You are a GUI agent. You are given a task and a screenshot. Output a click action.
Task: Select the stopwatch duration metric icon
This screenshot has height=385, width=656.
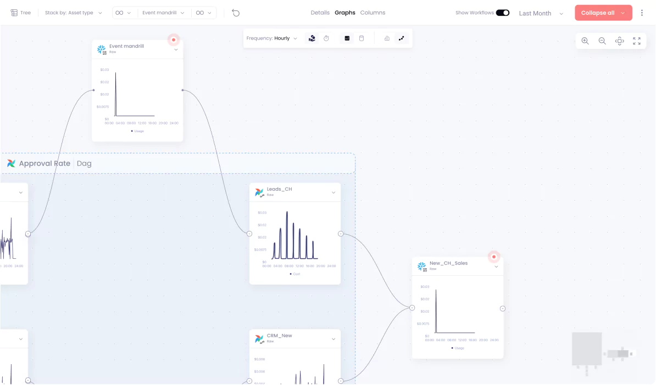pyautogui.click(x=326, y=38)
